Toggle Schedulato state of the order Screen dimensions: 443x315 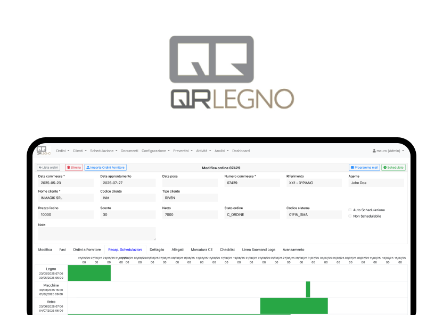pos(393,167)
